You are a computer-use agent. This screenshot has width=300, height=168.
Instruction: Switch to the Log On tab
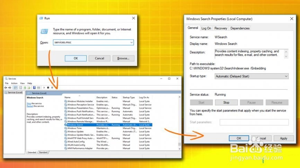tap(206, 28)
